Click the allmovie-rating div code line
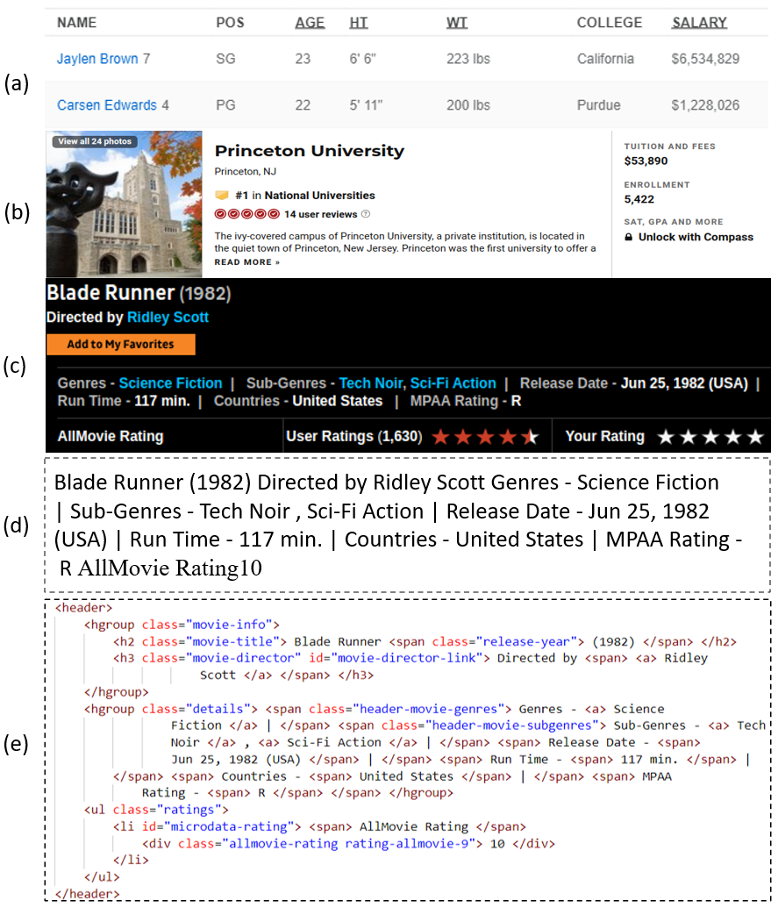Viewport: 778px width, 908px height. [348, 843]
